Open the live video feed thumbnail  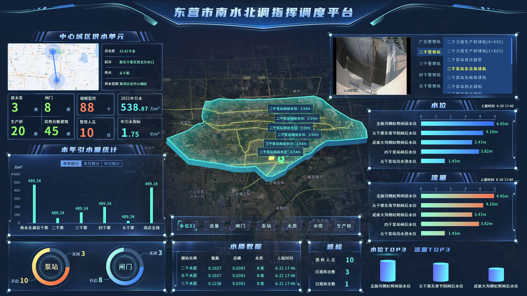372,66
